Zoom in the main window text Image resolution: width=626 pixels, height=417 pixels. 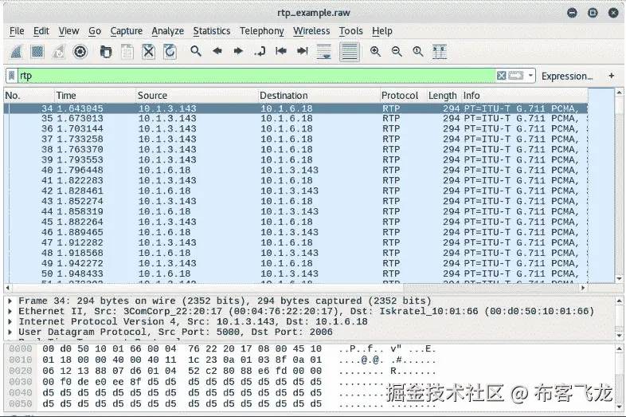(x=375, y=51)
